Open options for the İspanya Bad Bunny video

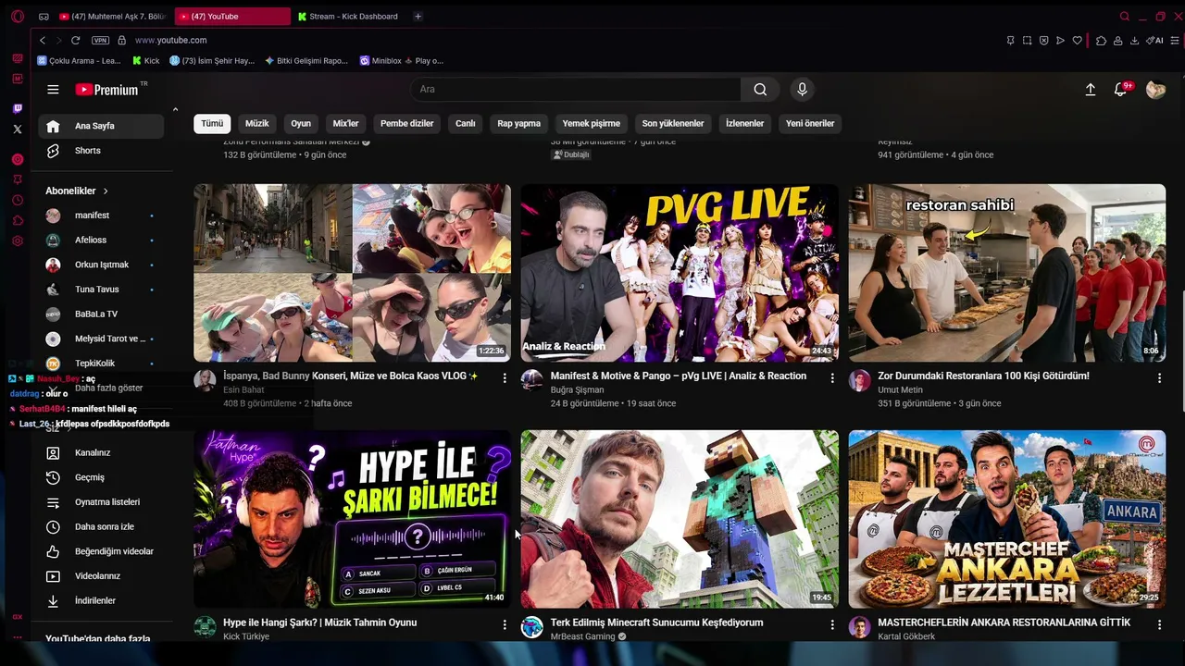coord(505,377)
